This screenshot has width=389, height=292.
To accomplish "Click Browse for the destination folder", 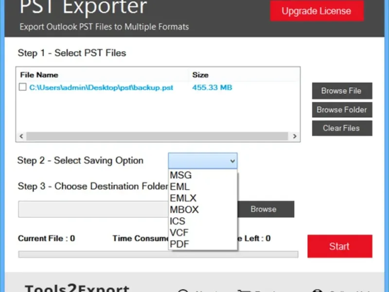I will (265, 209).
